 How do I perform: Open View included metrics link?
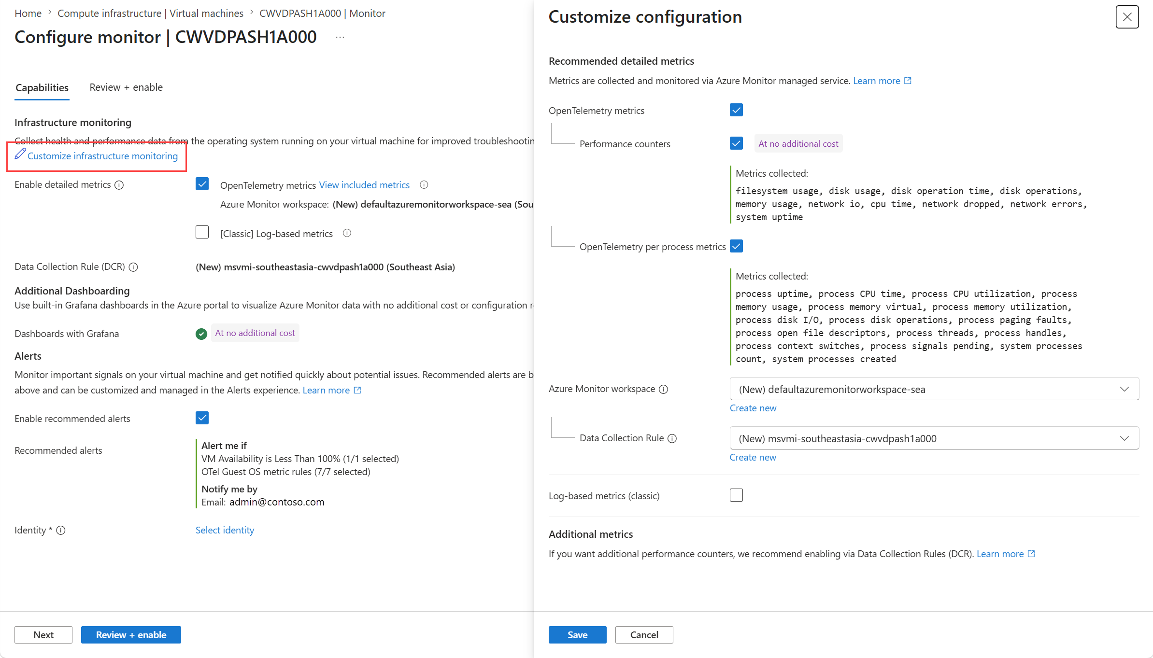pos(364,185)
